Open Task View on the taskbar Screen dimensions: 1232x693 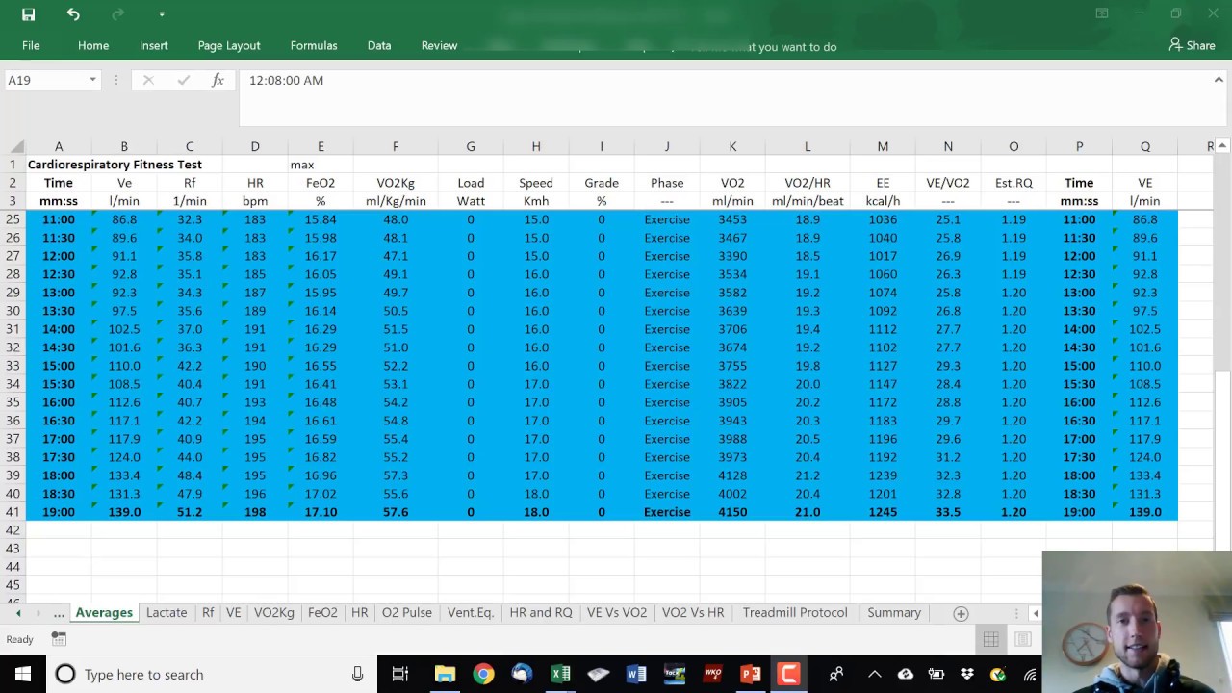coord(400,674)
